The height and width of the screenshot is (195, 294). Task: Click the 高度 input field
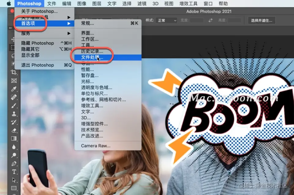point(235,20)
